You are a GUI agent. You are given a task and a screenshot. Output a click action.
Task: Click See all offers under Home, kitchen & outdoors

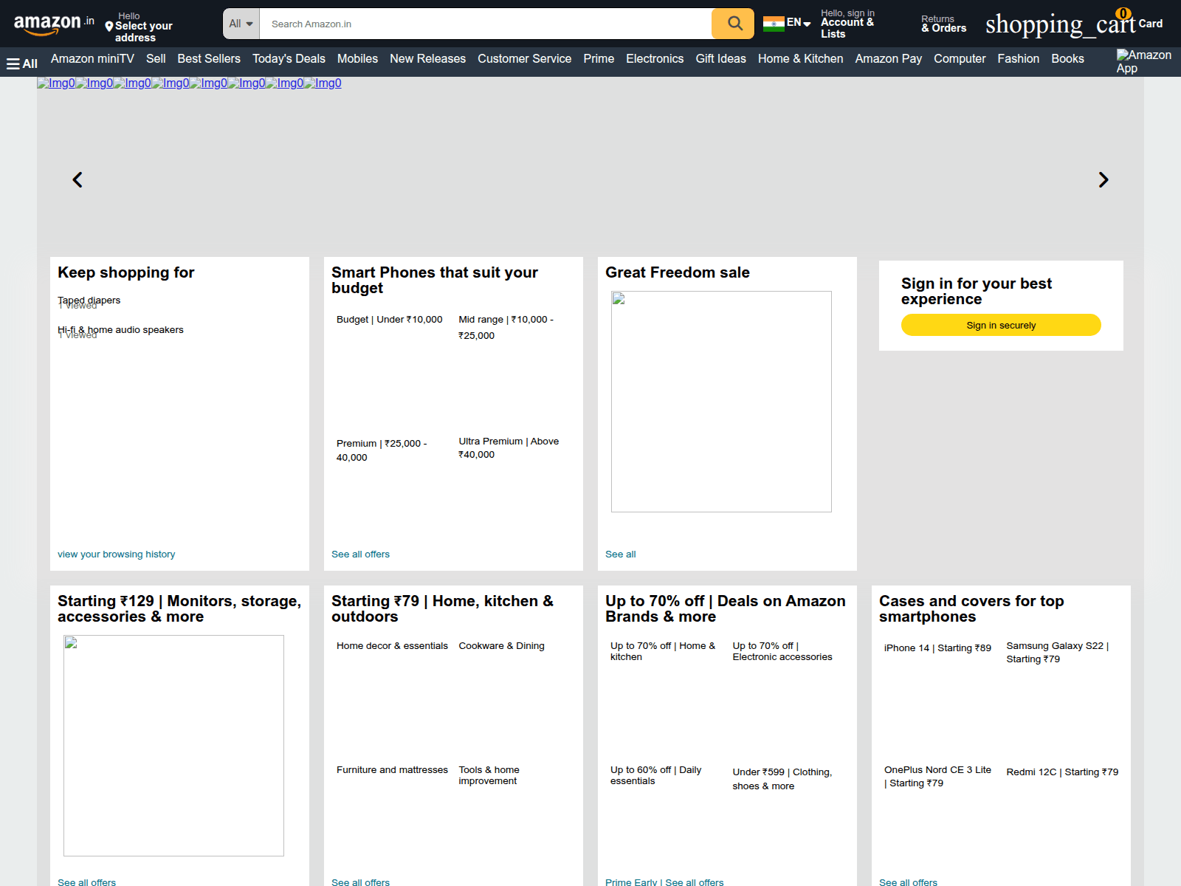click(x=360, y=882)
